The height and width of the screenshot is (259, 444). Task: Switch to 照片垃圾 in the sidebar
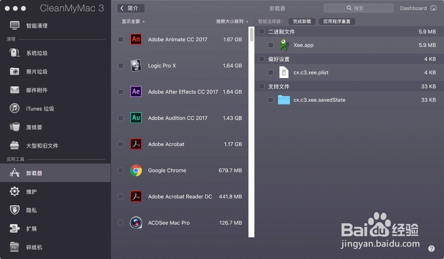pyautogui.click(x=55, y=71)
